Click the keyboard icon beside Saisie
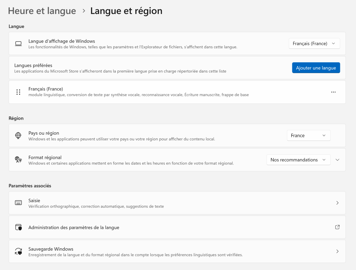 pos(18,203)
